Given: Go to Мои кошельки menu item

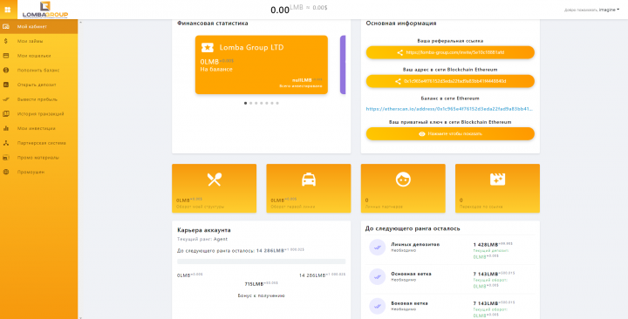Looking at the screenshot, I should [x=39, y=56].
